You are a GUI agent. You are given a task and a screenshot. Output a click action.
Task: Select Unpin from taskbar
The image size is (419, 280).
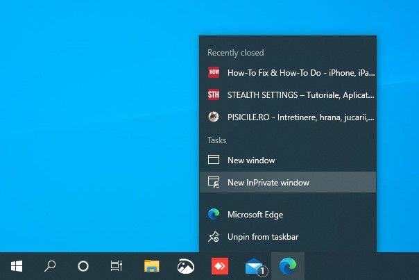[288, 237]
